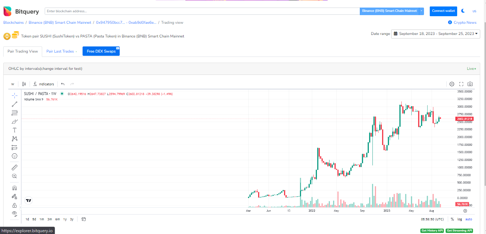
Task: Set chart range to 6m
Action: pos(57,219)
